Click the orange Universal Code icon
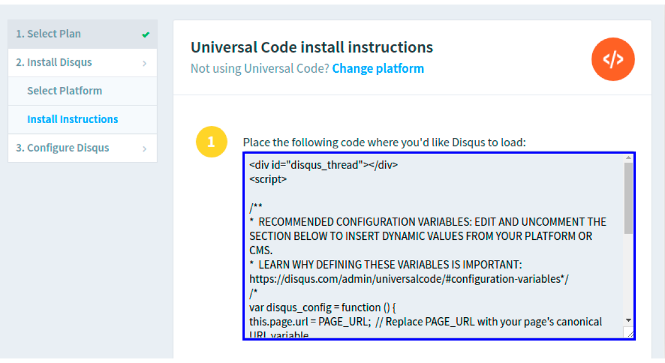 tap(613, 60)
